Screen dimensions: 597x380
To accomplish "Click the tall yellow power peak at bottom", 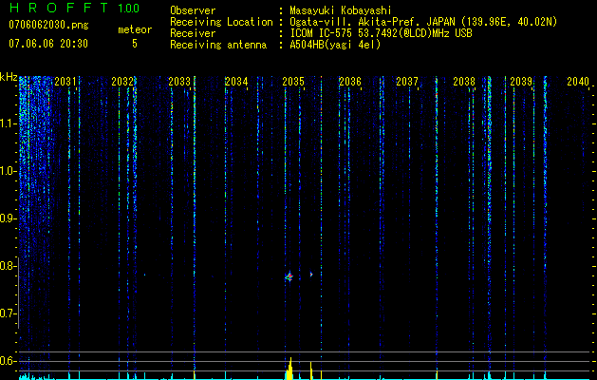I will pos(289,369).
